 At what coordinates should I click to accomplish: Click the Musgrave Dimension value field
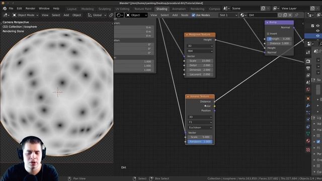tap(200, 70)
